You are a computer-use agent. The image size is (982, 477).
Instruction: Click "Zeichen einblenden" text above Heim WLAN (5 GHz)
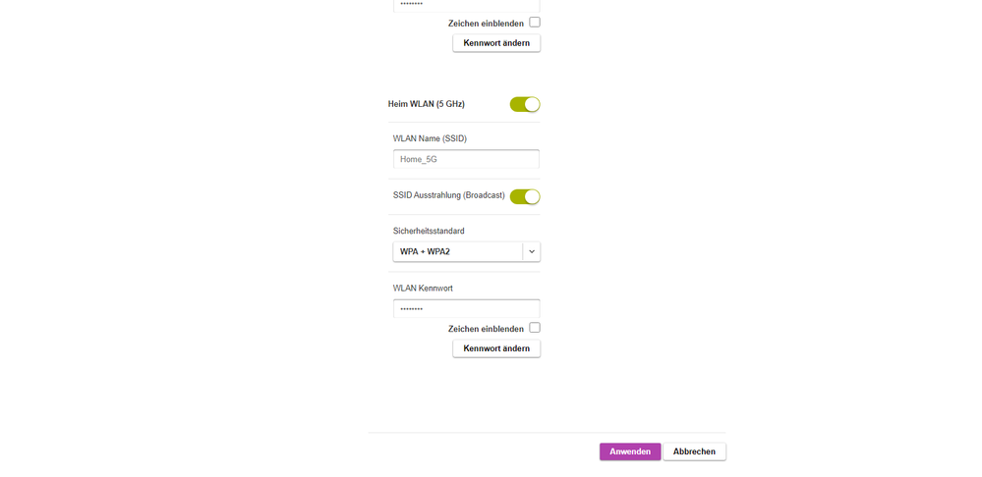coord(486,23)
